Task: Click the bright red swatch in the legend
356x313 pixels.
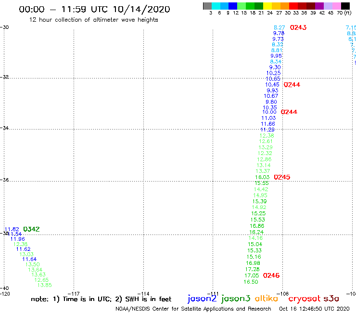Action: coord(293,6)
